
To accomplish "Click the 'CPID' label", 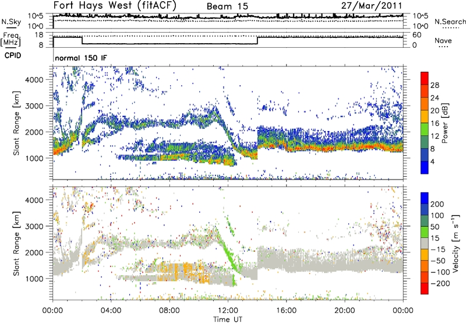I will click(13, 55).
